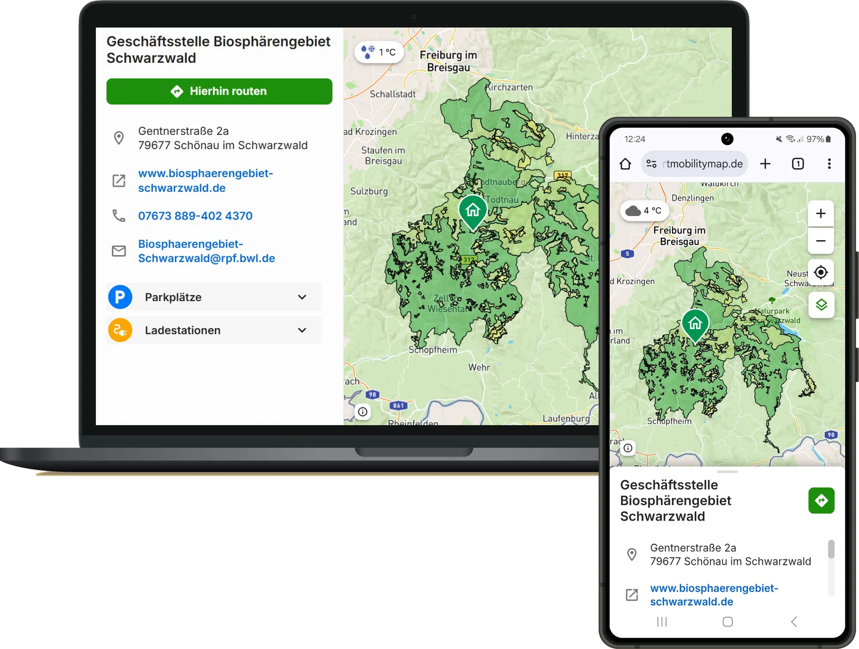Open a new tab with the plus icon
The width and height of the screenshot is (859, 649).
pos(765,164)
